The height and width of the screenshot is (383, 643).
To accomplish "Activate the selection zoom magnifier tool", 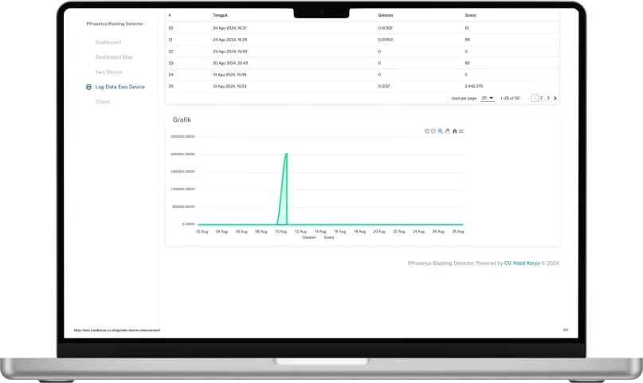I will tap(441, 131).
